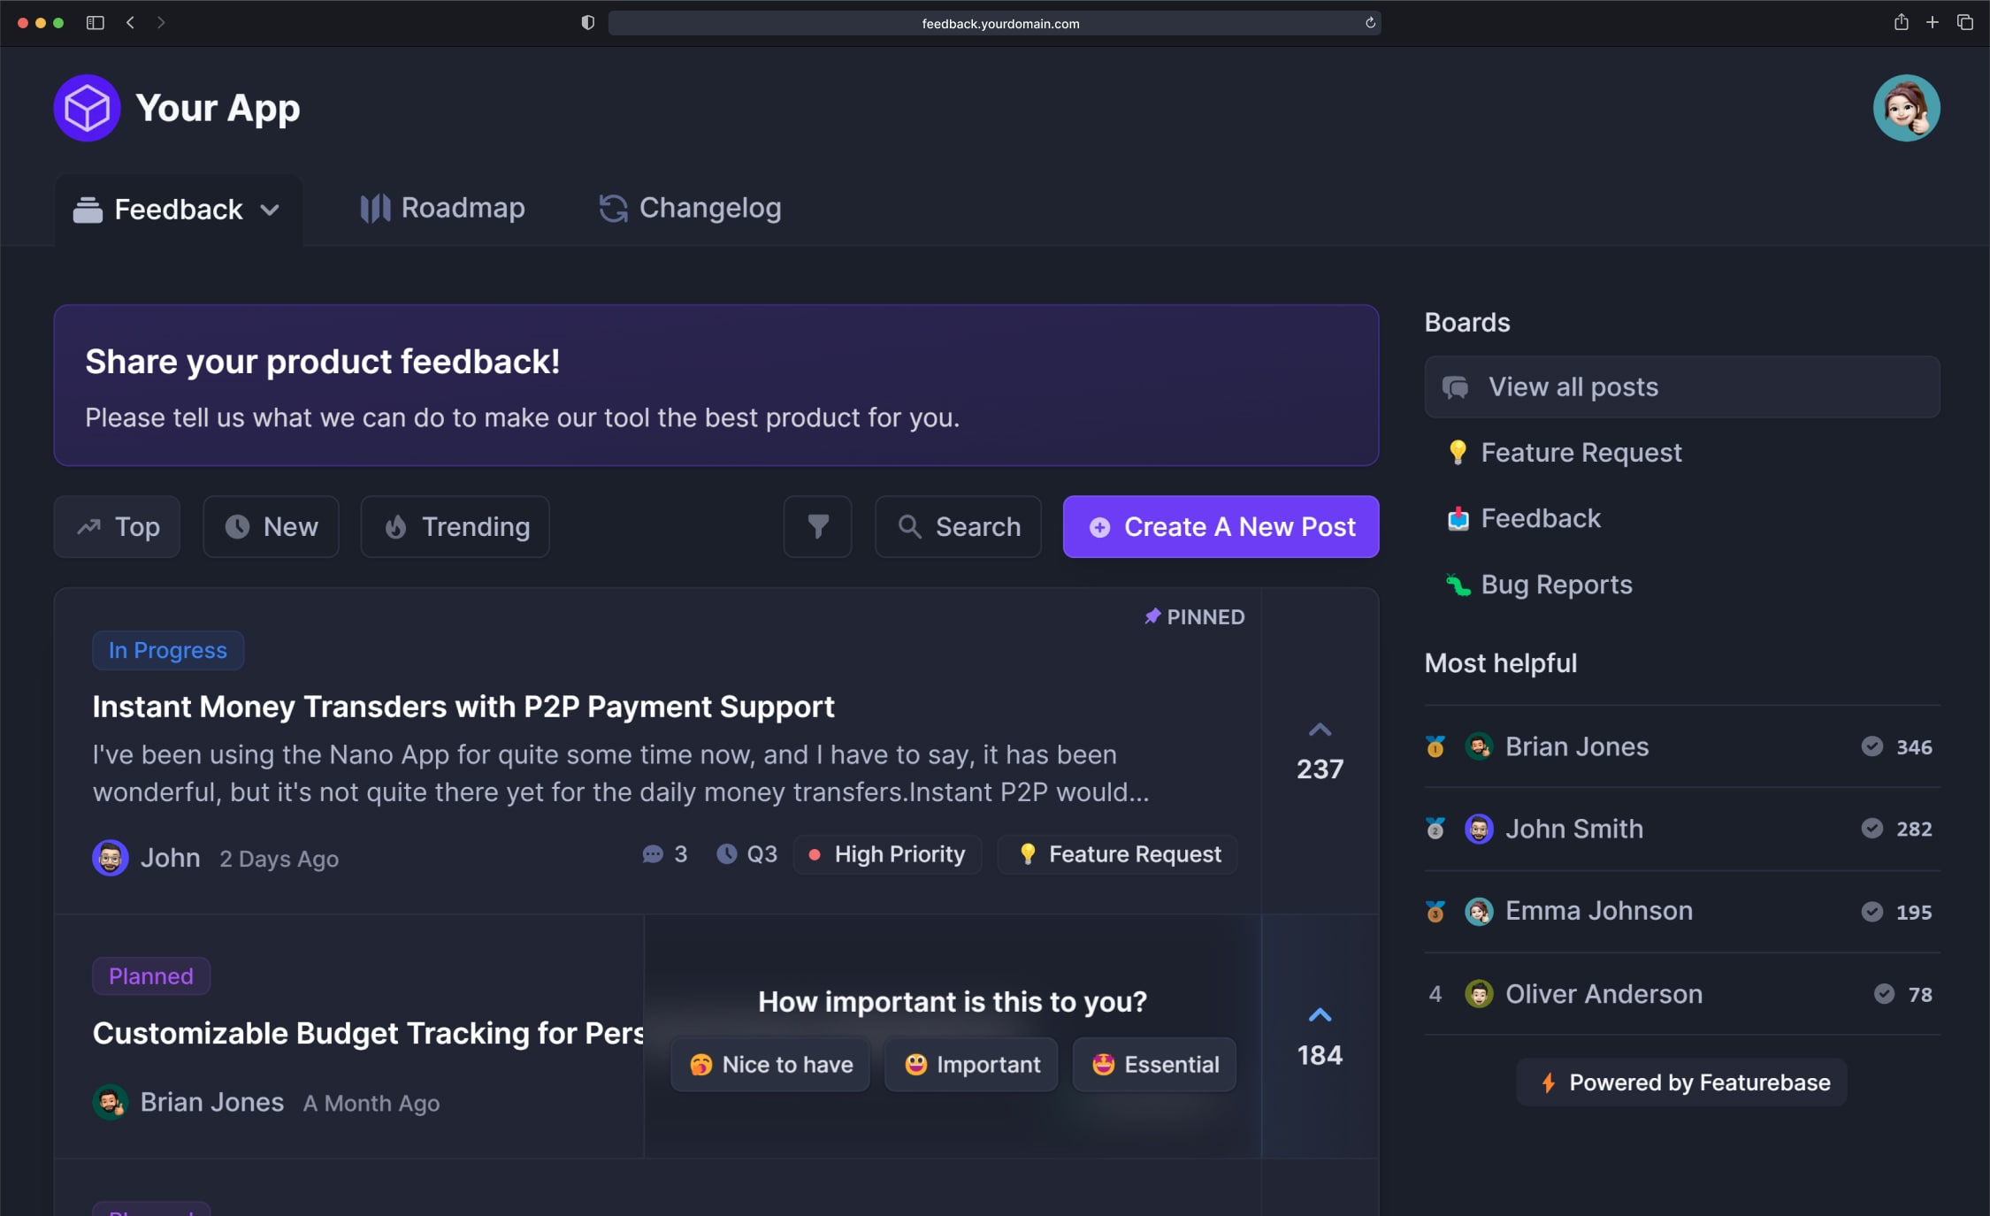This screenshot has width=1990, height=1216.
Task: Click Create A New Post button
Action: point(1221,527)
